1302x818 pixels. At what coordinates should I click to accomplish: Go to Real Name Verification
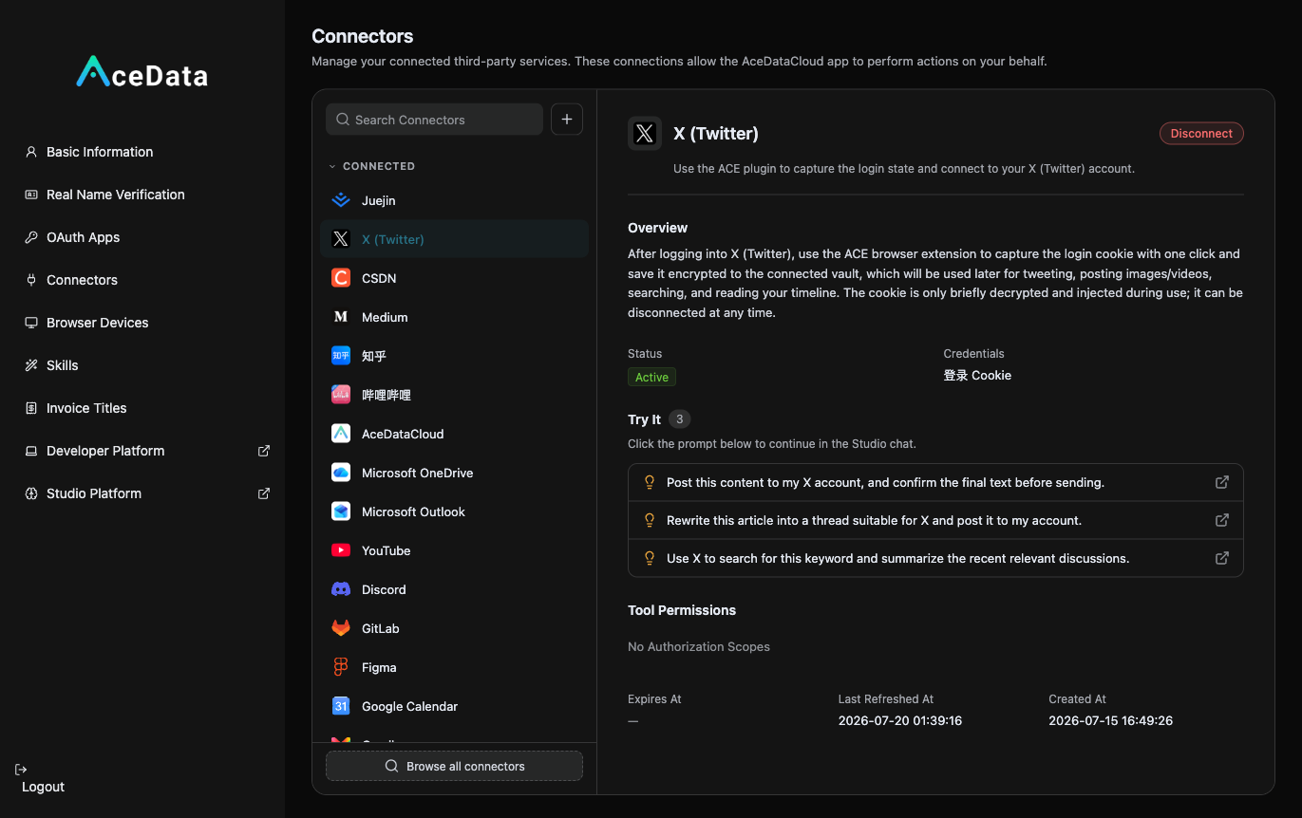pos(116,195)
